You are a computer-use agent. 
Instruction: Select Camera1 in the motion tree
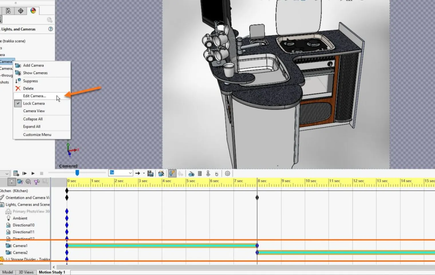click(20, 246)
